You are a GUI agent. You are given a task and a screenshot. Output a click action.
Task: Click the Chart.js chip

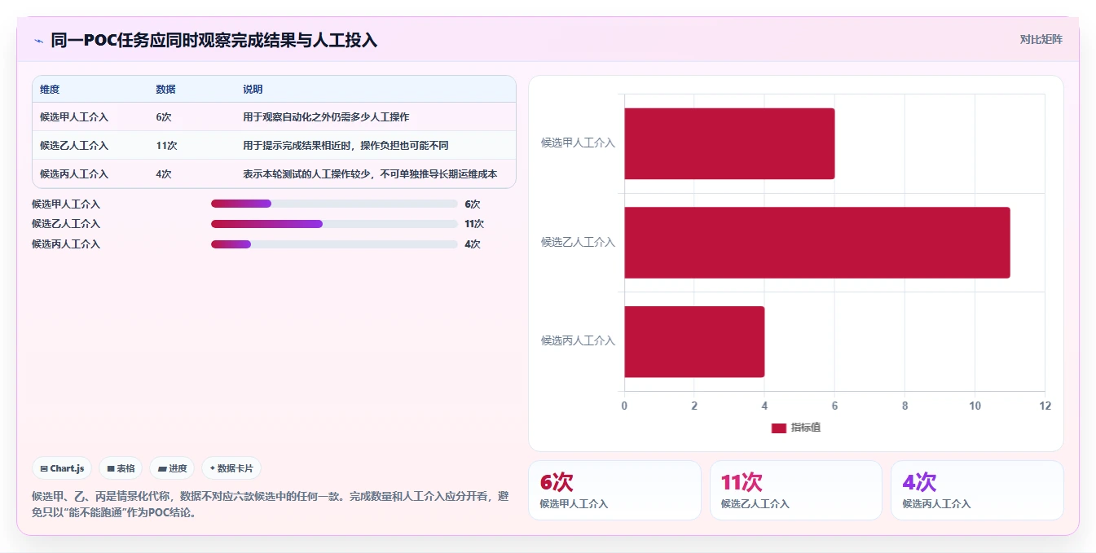[62, 468]
